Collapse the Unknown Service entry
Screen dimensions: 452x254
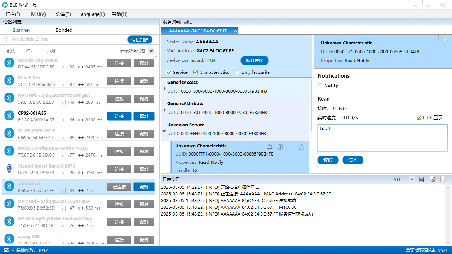pos(165,131)
